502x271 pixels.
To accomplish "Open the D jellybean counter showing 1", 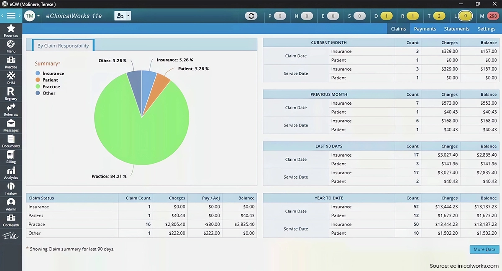I will click(x=386, y=16).
